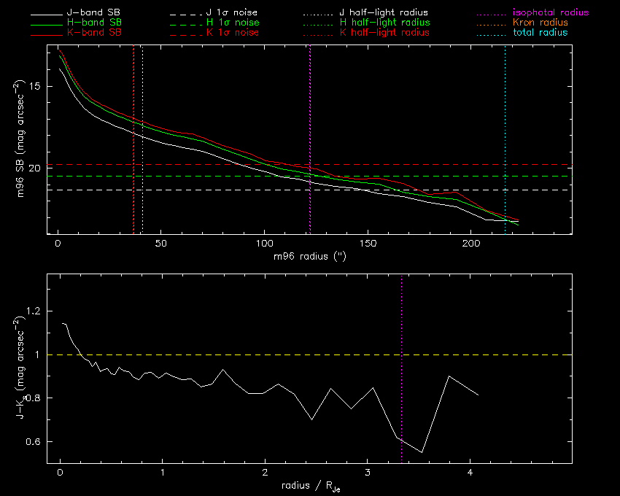The height and width of the screenshot is (496, 620).
Task: Click the cyan dotted vertical line in upper plot
Action: [505, 109]
